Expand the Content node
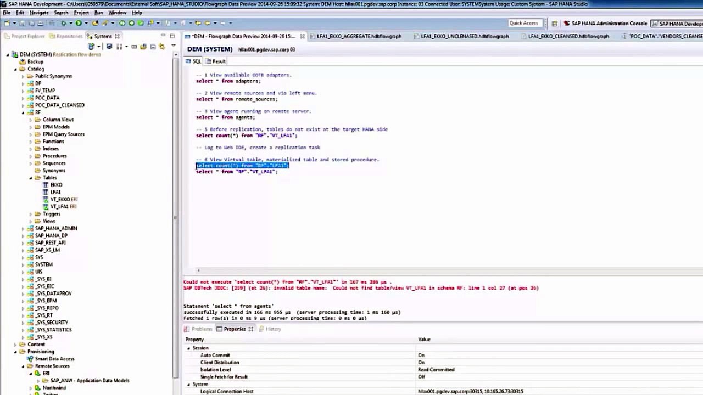 (15, 345)
